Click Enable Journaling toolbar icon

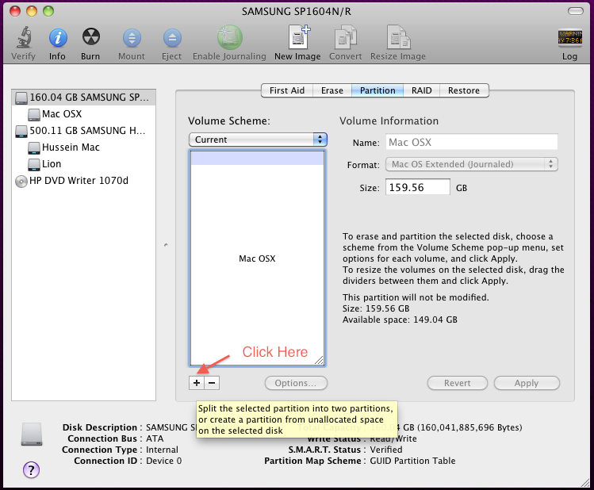(229, 37)
